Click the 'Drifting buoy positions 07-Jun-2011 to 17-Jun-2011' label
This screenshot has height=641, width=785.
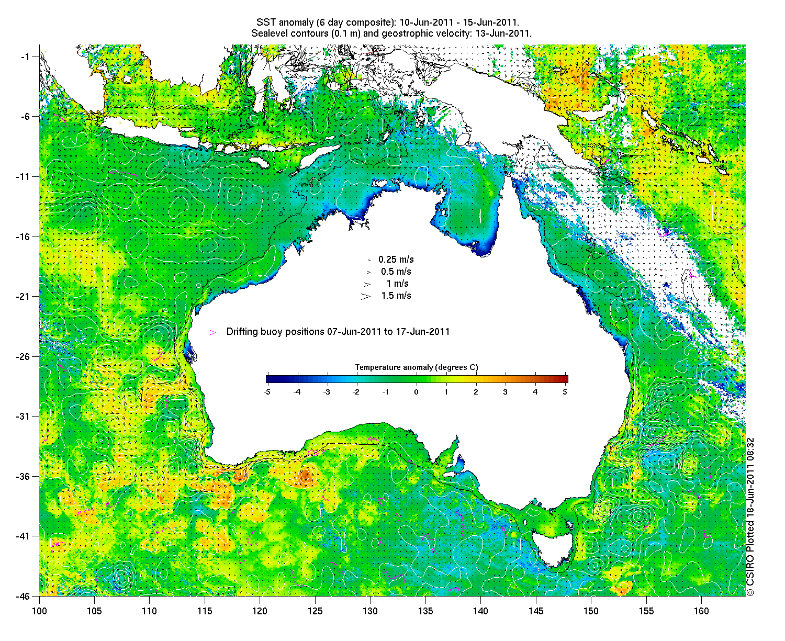click(x=338, y=332)
